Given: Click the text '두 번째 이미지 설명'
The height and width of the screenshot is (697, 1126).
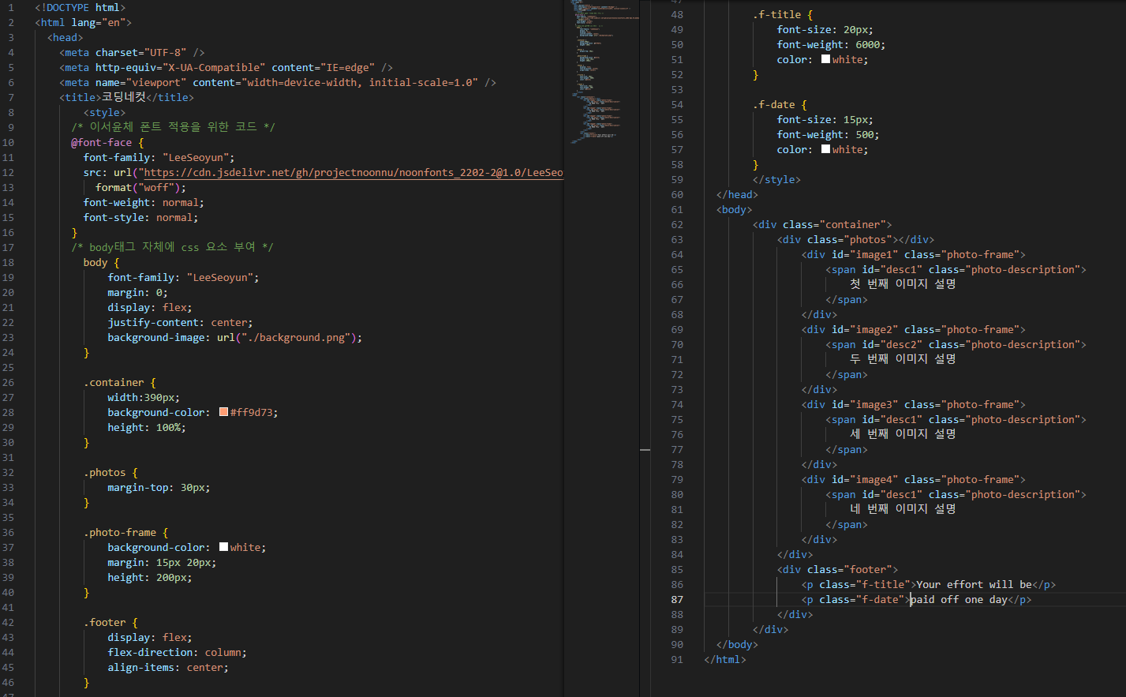Looking at the screenshot, I should (903, 359).
